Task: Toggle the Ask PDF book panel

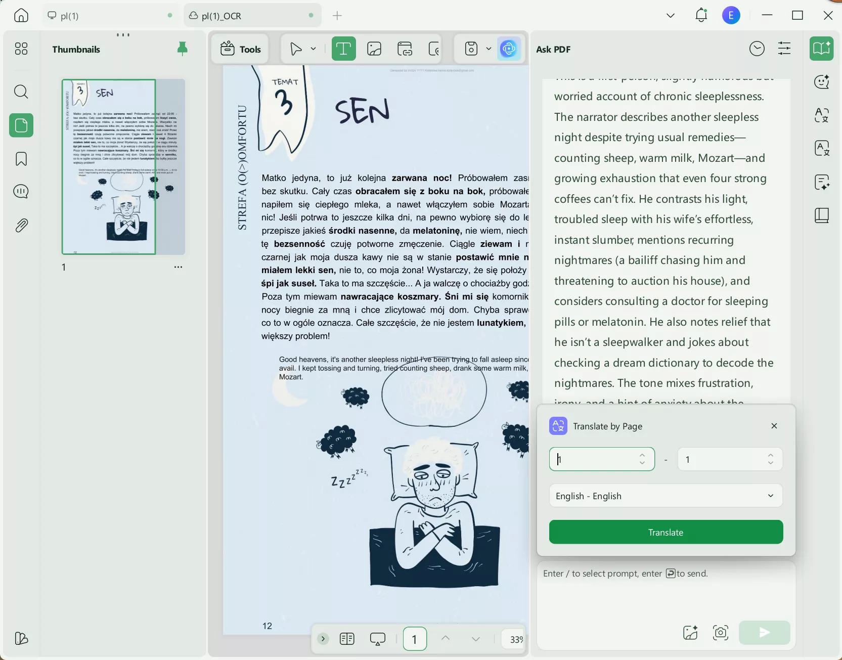Action: click(x=821, y=49)
